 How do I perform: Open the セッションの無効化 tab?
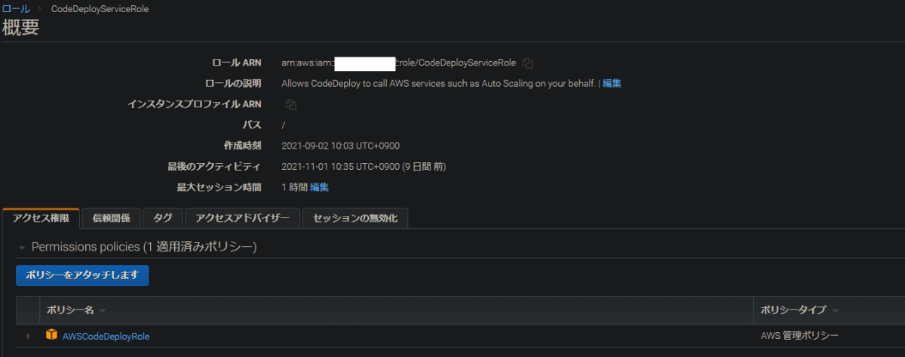355,218
